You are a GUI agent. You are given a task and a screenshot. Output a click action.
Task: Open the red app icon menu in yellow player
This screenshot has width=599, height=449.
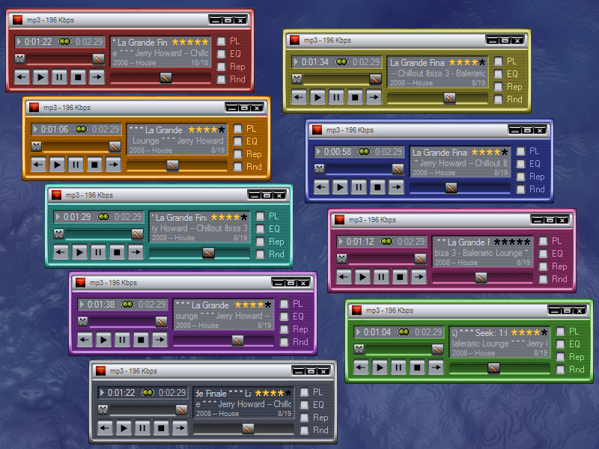[x=295, y=40]
